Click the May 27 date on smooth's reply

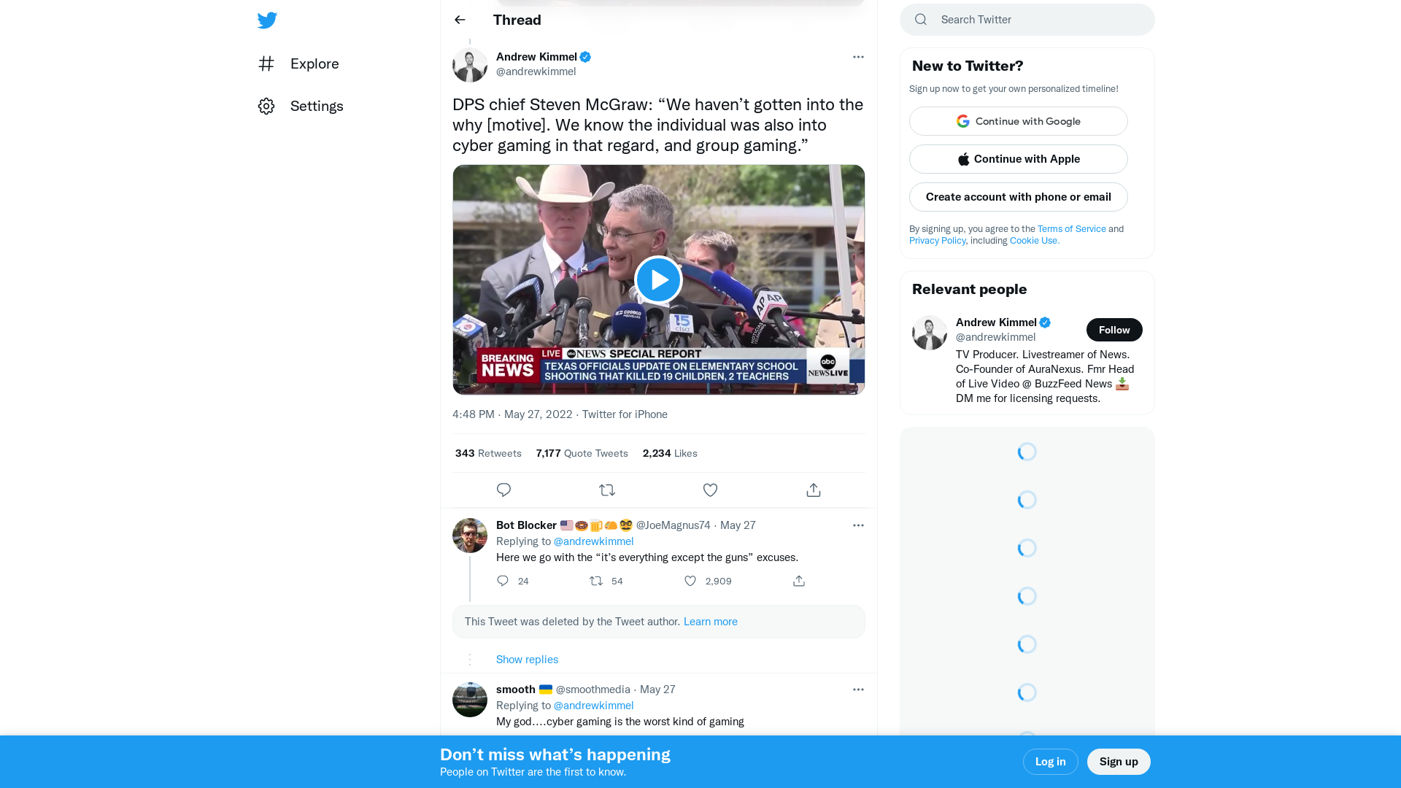(657, 689)
